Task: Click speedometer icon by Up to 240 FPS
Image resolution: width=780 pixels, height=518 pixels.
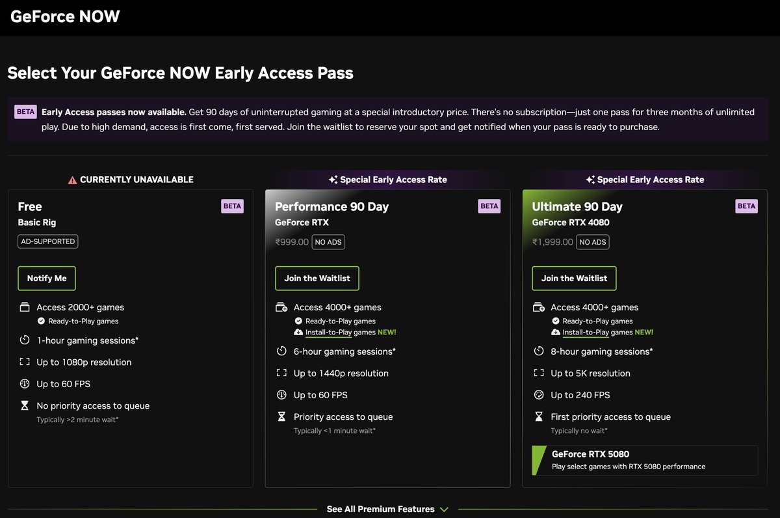Action: click(x=539, y=395)
